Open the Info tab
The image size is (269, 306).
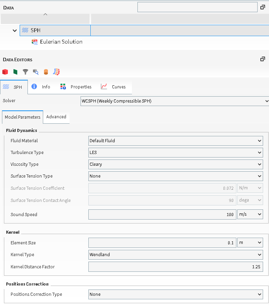[x=41, y=87]
